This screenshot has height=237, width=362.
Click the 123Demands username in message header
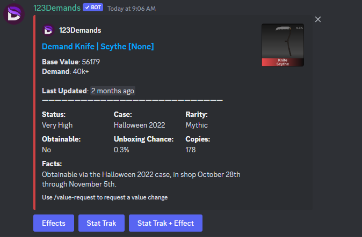coord(57,8)
